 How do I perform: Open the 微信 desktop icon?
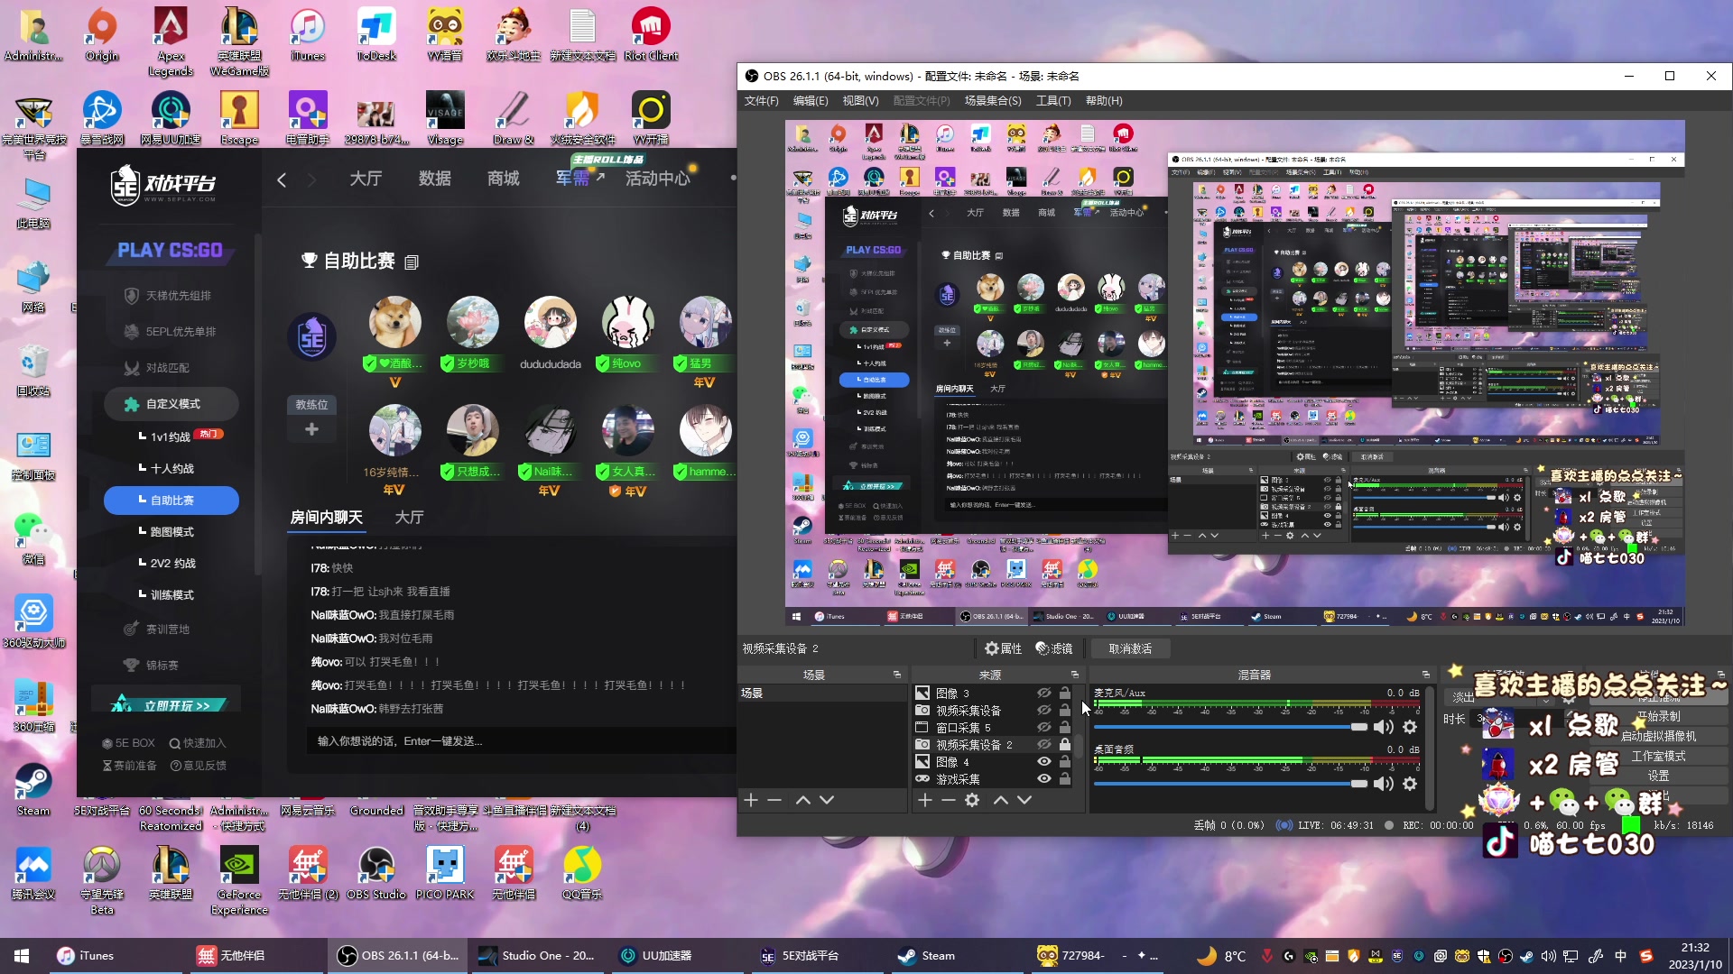[x=33, y=538]
